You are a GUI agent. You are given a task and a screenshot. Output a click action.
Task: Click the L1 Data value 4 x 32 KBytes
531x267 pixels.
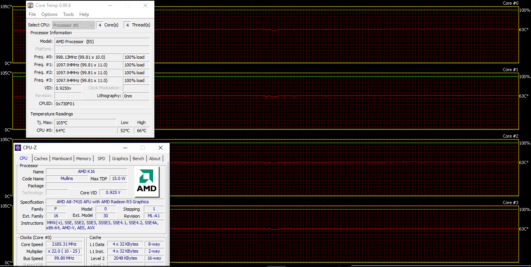point(125,244)
